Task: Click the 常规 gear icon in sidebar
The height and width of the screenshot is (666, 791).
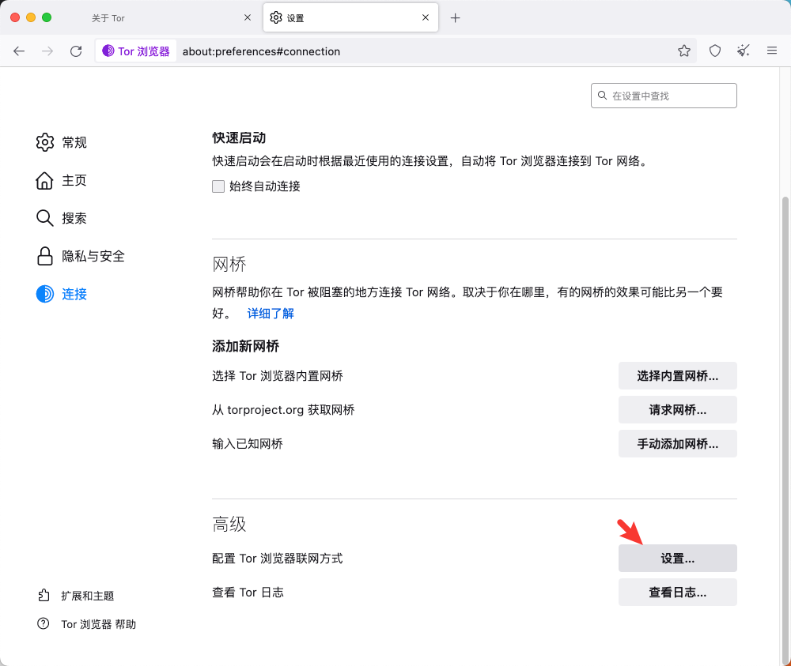Action: [45, 142]
